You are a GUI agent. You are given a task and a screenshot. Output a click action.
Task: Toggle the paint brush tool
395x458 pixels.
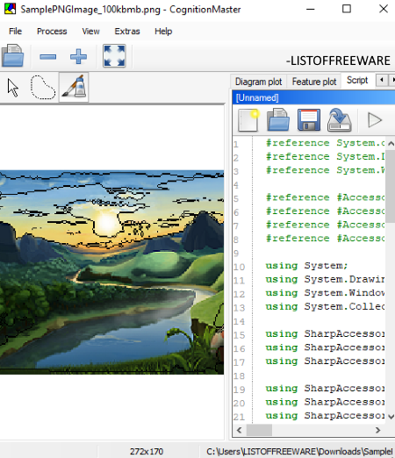(74, 87)
